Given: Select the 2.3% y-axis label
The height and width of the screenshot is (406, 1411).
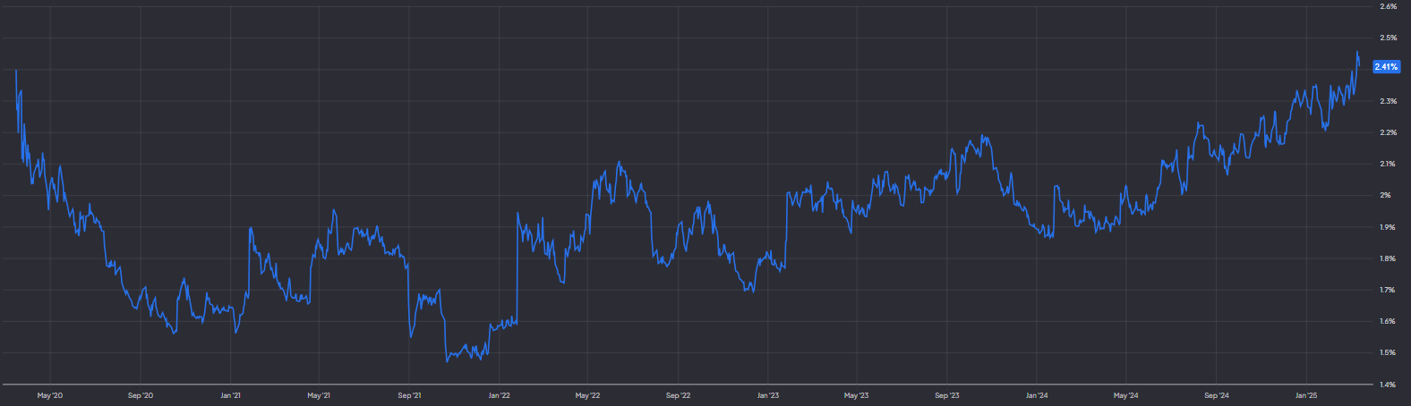Looking at the screenshot, I should (1388, 101).
